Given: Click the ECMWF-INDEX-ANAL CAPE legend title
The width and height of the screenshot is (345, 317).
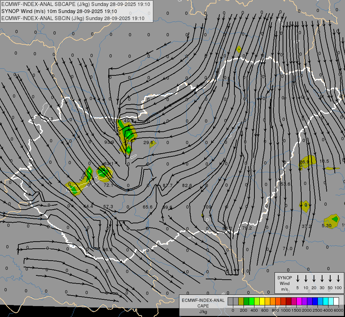Looking at the screenshot, I should (x=203, y=303).
